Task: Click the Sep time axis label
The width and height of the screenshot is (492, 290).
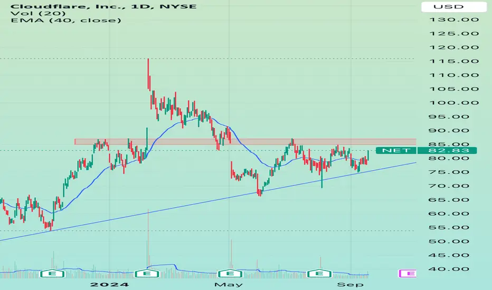Action: pyautogui.click(x=350, y=285)
